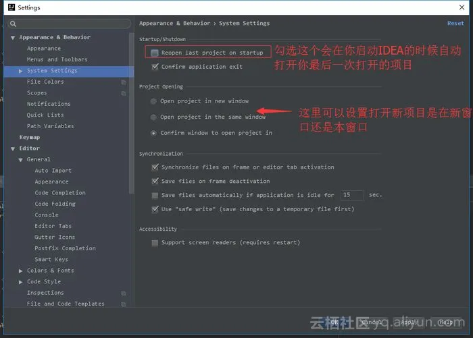Open Smart Keys settings
The width and height of the screenshot is (473, 338).
[x=51, y=260]
